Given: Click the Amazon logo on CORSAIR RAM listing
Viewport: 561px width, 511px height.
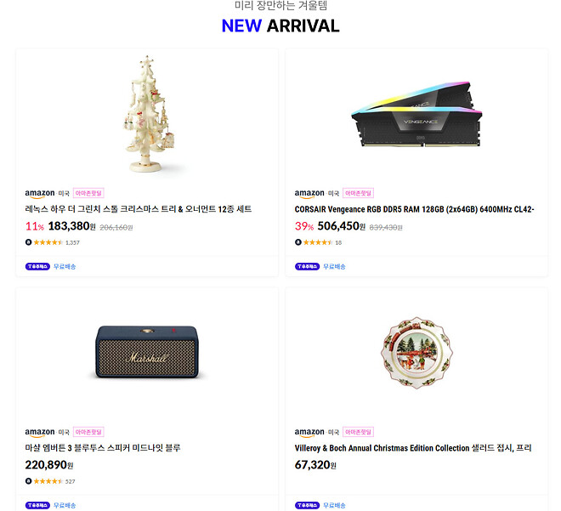Looking at the screenshot, I should pyautogui.click(x=309, y=194).
